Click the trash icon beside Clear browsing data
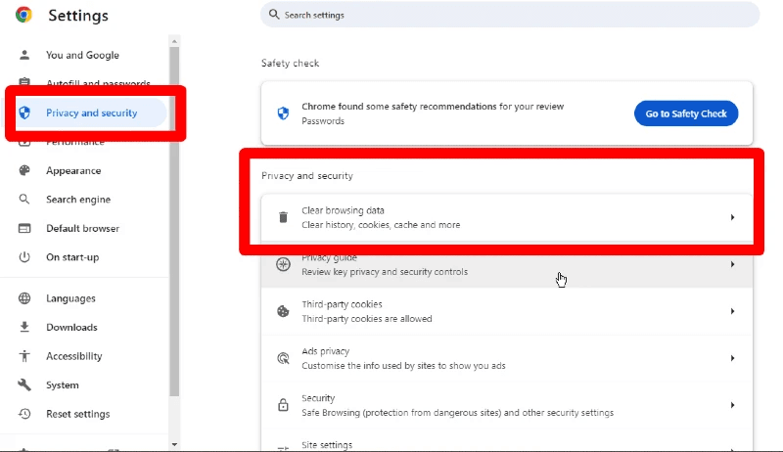The image size is (783, 452). tap(283, 217)
